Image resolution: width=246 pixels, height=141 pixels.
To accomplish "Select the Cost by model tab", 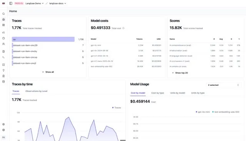I will click(138, 93).
